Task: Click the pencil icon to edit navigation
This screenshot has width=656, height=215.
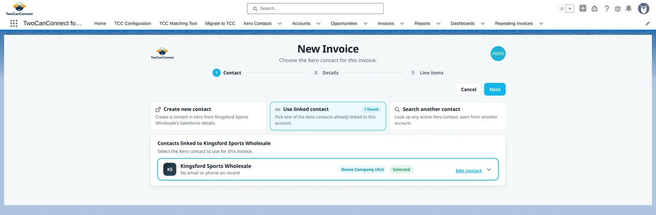Action: point(648,23)
